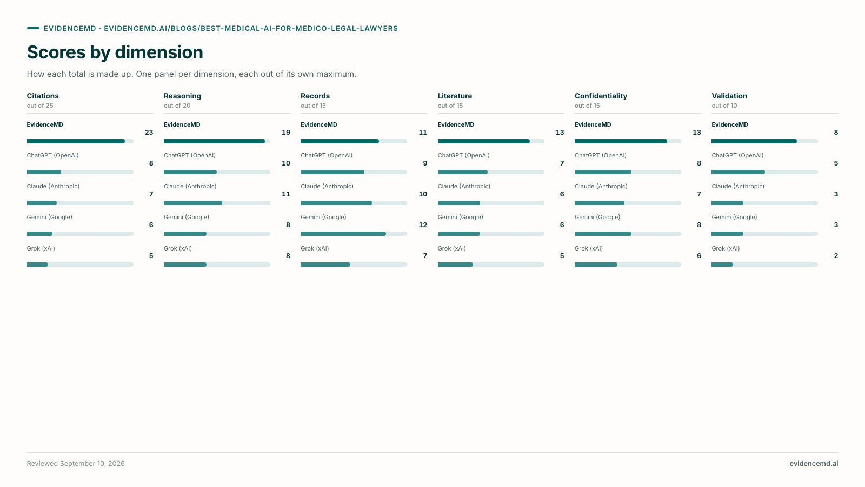Screen dimensions: 865x487
Task: Click the Confidentiality score 6 for Grok
Action: [x=699, y=256]
